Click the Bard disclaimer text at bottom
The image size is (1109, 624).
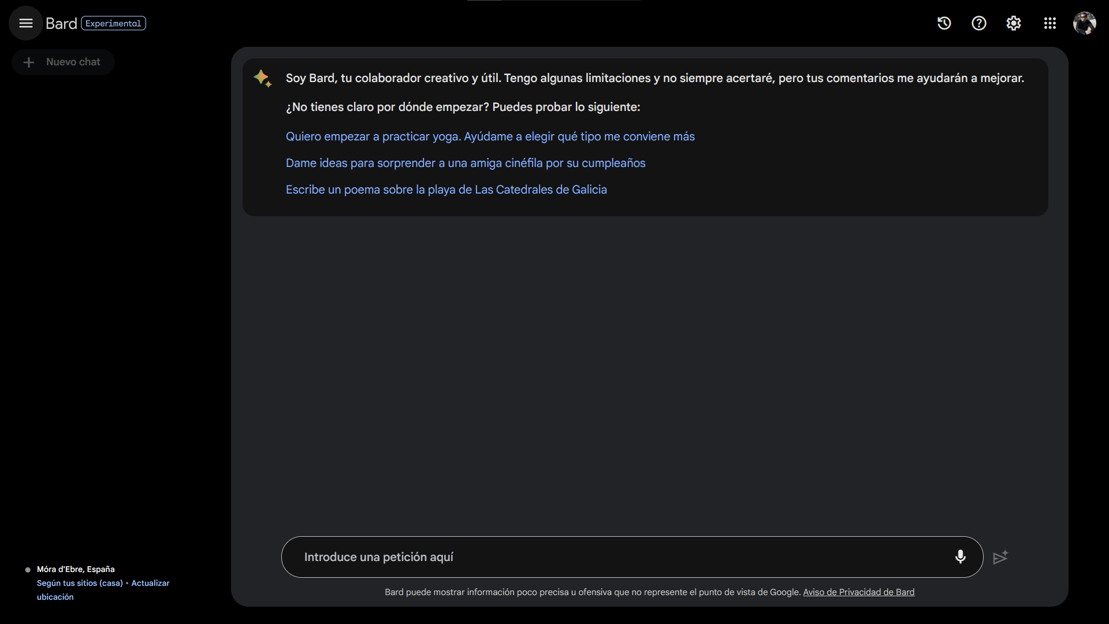pyautogui.click(x=593, y=592)
